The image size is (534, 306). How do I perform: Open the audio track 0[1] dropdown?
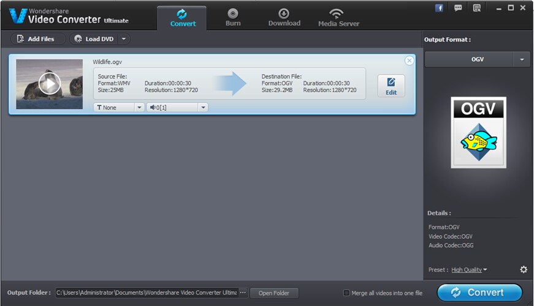pyautogui.click(x=177, y=108)
